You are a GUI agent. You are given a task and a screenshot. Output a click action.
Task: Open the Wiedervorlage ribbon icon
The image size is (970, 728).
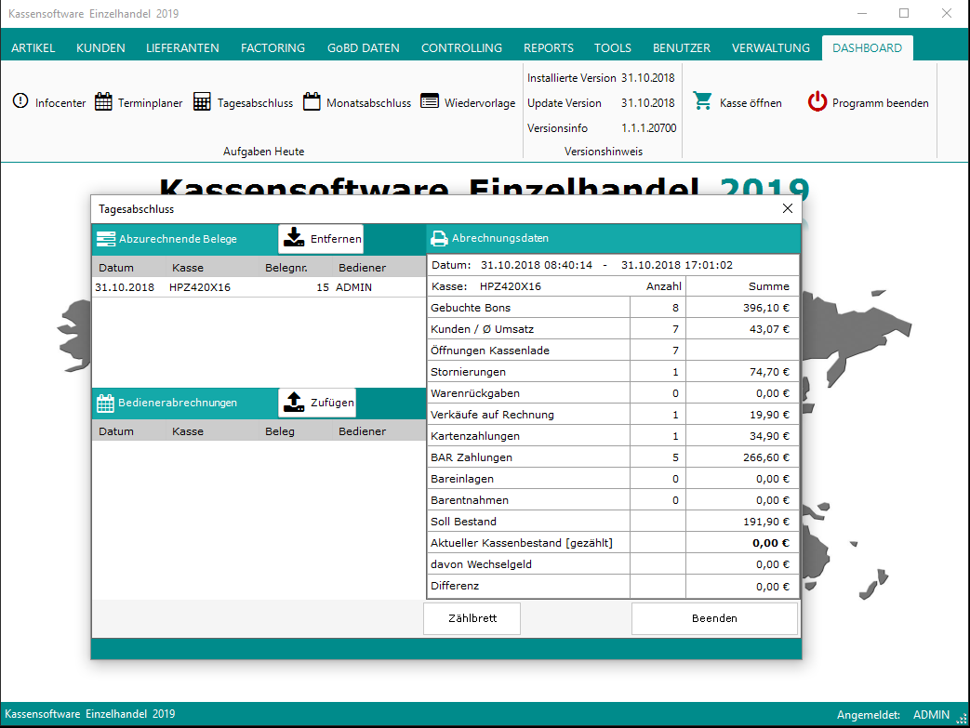pyautogui.click(x=429, y=102)
